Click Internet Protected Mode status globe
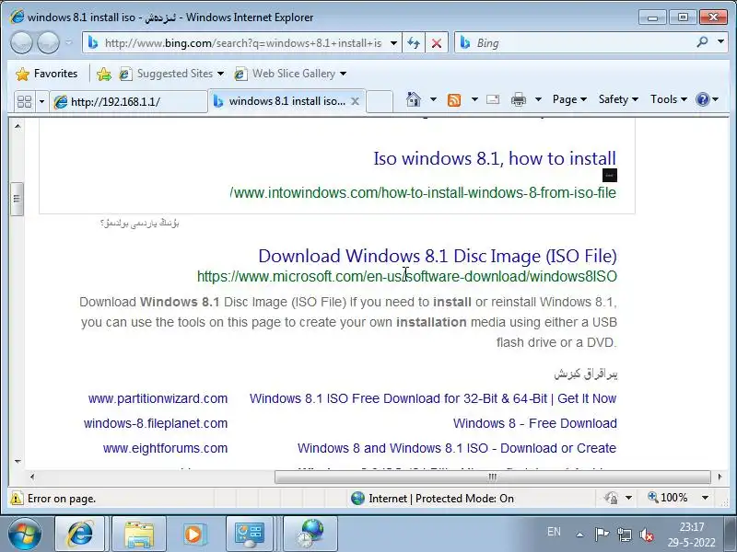This screenshot has height=552, width=737. (357, 498)
